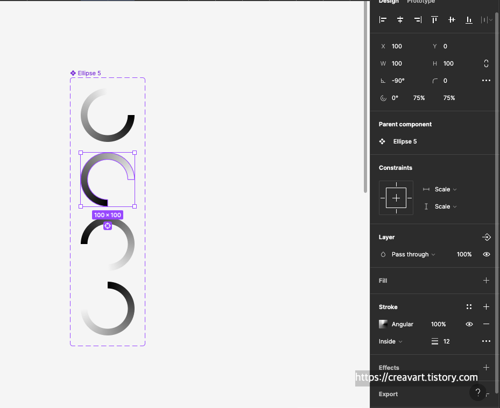
Task: Open Pass through blend mode dropdown
Action: pyautogui.click(x=413, y=254)
